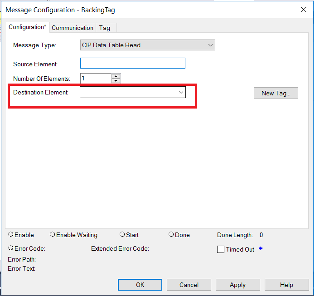Switch to the Communication tab
The width and height of the screenshot is (315, 297).
[x=73, y=28]
